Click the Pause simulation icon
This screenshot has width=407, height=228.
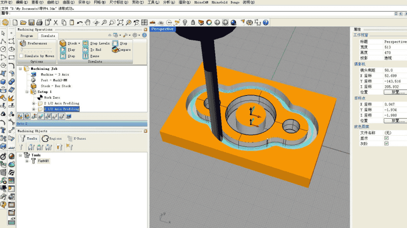pos(85,56)
